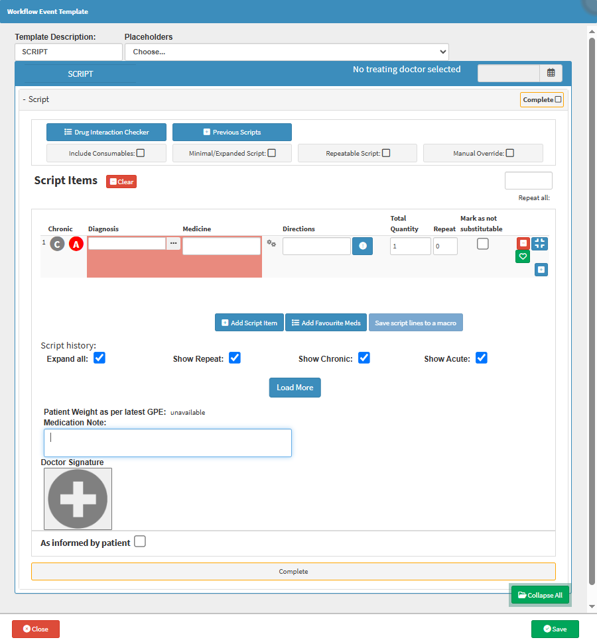
Task: Uncheck Show Chronic checkbox
Action: (x=364, y=358)
